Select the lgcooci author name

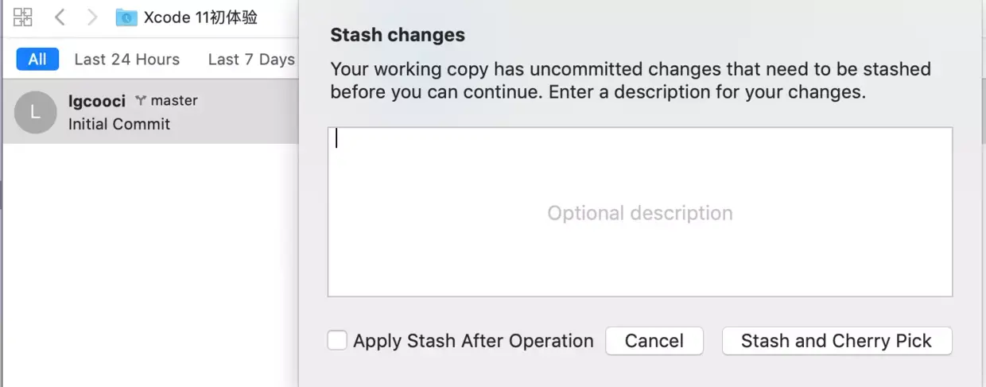click(97, 101)
